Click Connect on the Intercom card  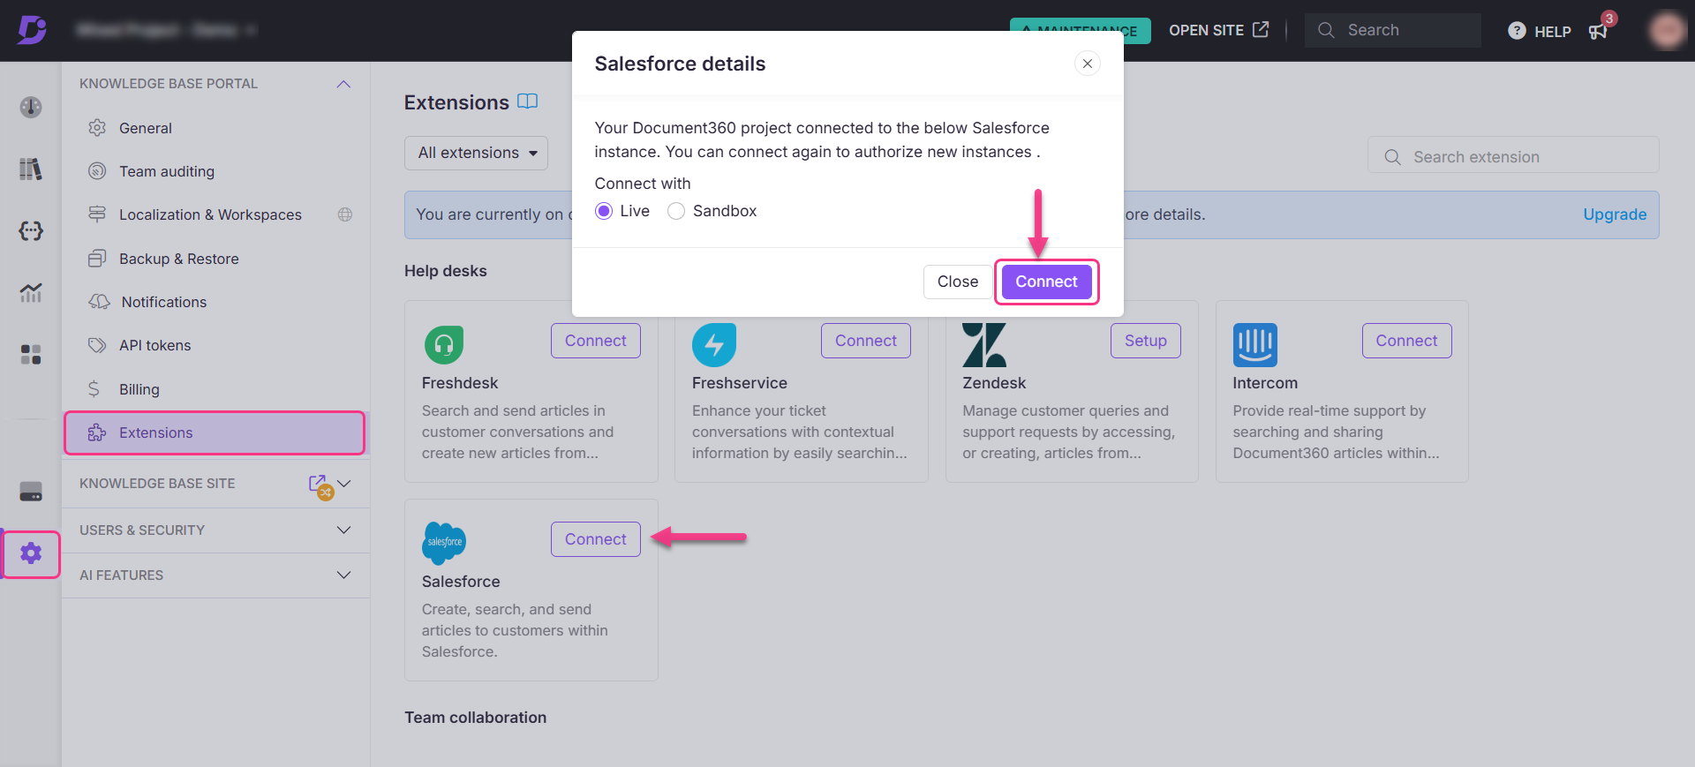(x=1407, y=341)
